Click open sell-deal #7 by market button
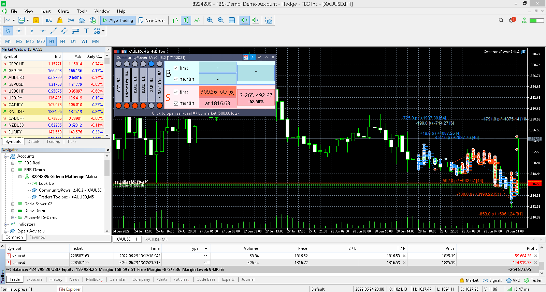The image size is (546, 292). (x=195, y=113)
